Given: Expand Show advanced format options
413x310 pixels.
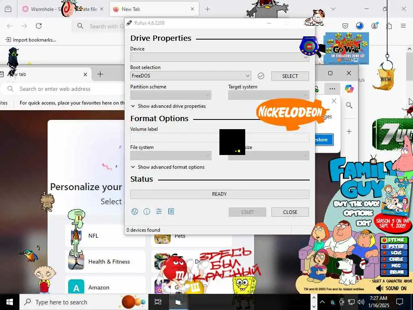Looking at the screenshot, I should pyautogui.click(x=168, y=167).
